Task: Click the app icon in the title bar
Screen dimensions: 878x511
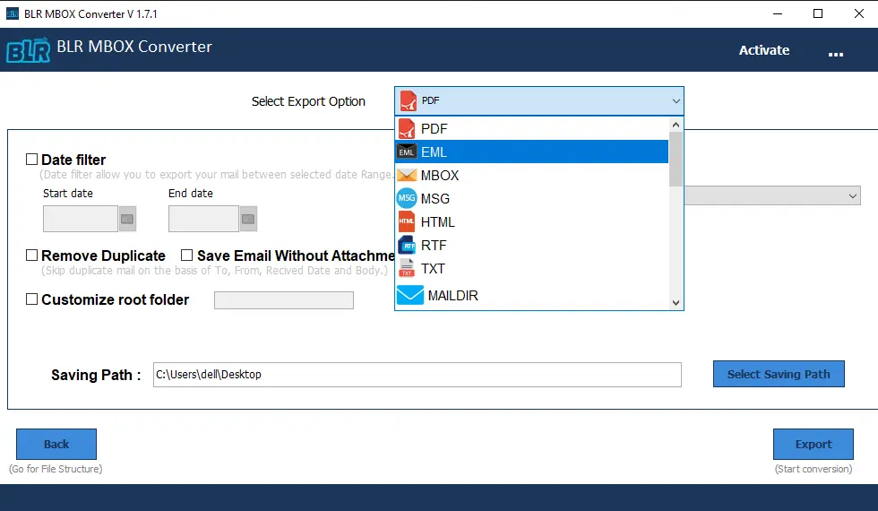Action: click(13, 14)
